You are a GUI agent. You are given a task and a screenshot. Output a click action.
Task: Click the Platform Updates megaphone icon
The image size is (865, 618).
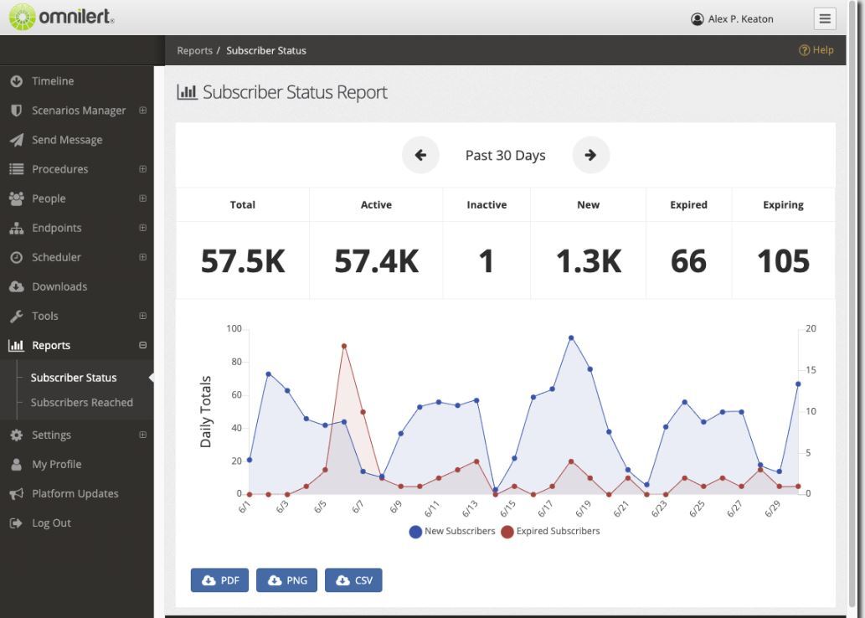point(16,493)
